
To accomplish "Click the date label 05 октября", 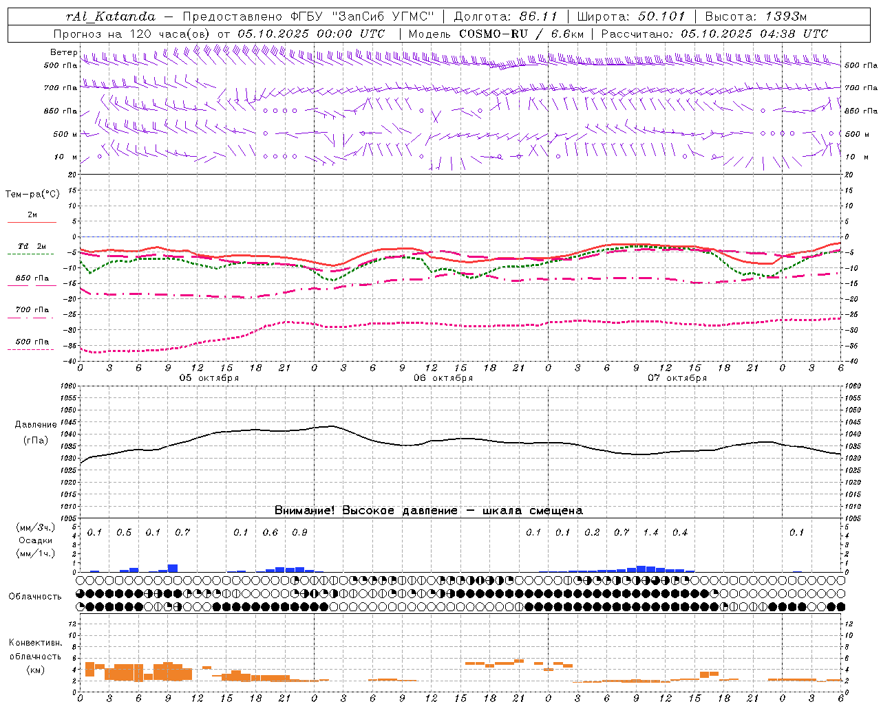I will coord(209,378).
